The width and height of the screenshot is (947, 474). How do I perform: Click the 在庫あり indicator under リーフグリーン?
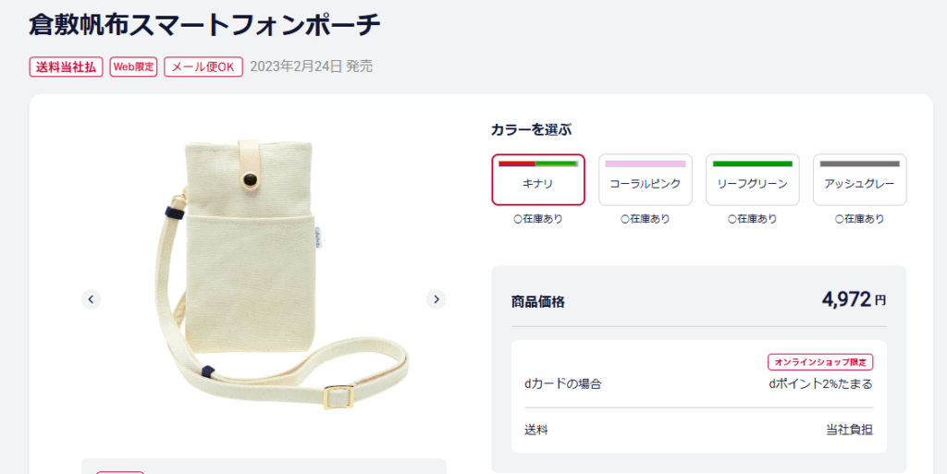(x=753, y=219)
